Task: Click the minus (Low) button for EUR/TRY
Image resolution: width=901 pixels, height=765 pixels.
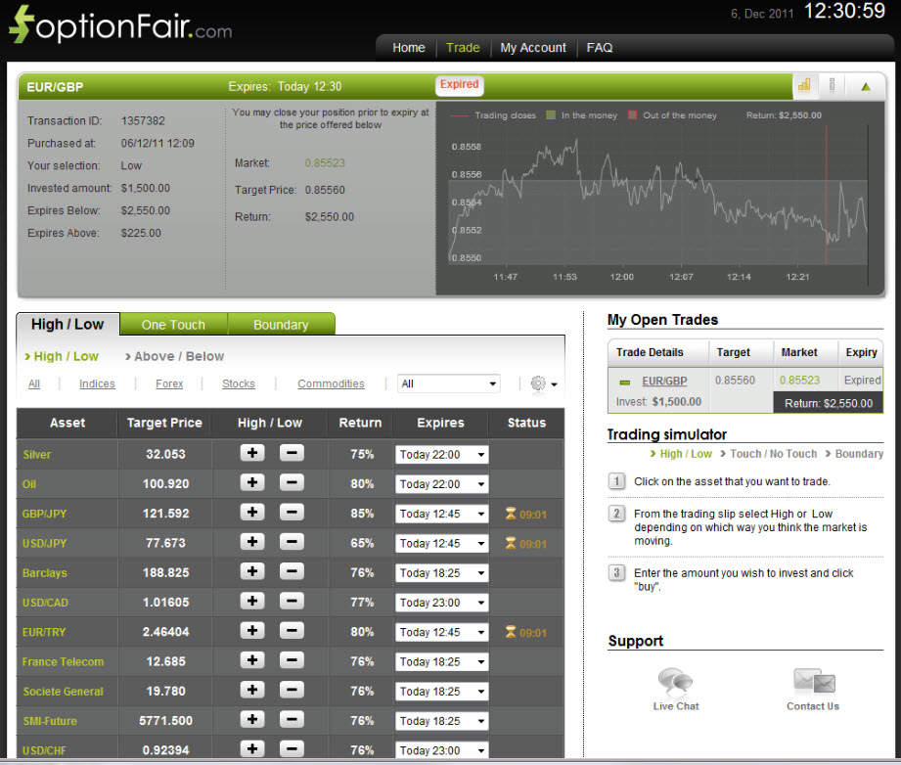Action: pyautogui.click(x=291, y=631)
